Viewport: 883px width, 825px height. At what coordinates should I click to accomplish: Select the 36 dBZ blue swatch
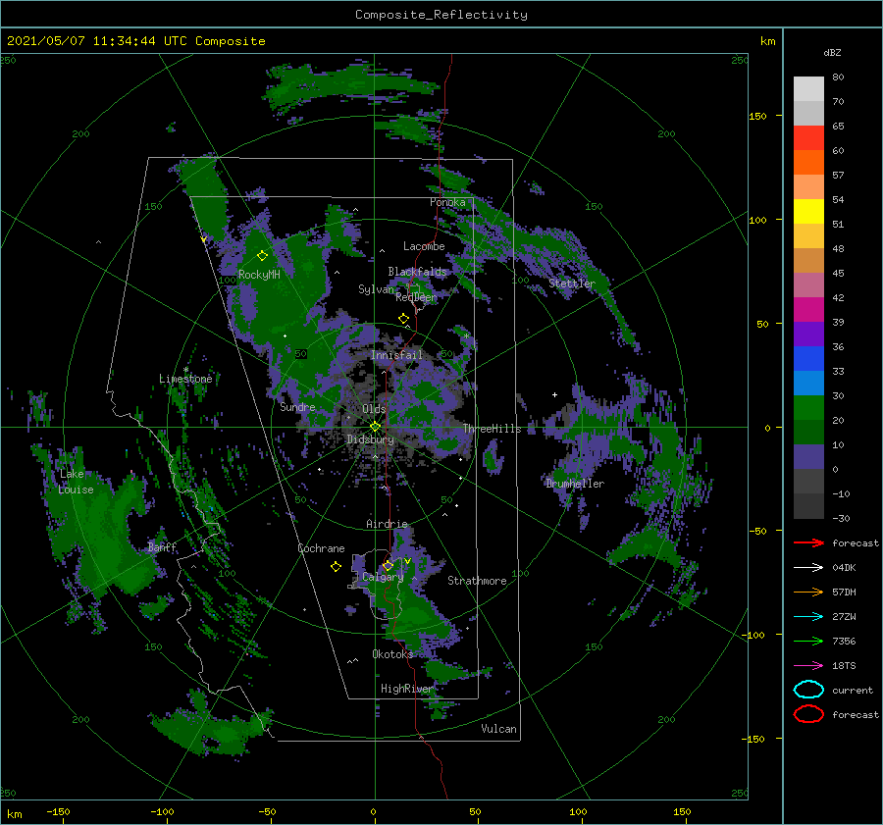pos(808,358)
